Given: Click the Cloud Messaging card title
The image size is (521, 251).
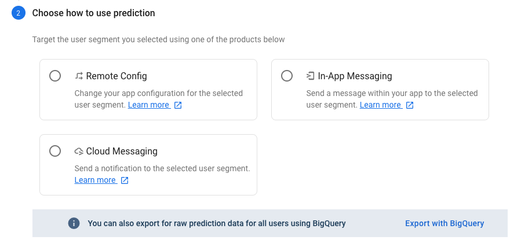Looking at the screenshot, I should tap(122, 151).
